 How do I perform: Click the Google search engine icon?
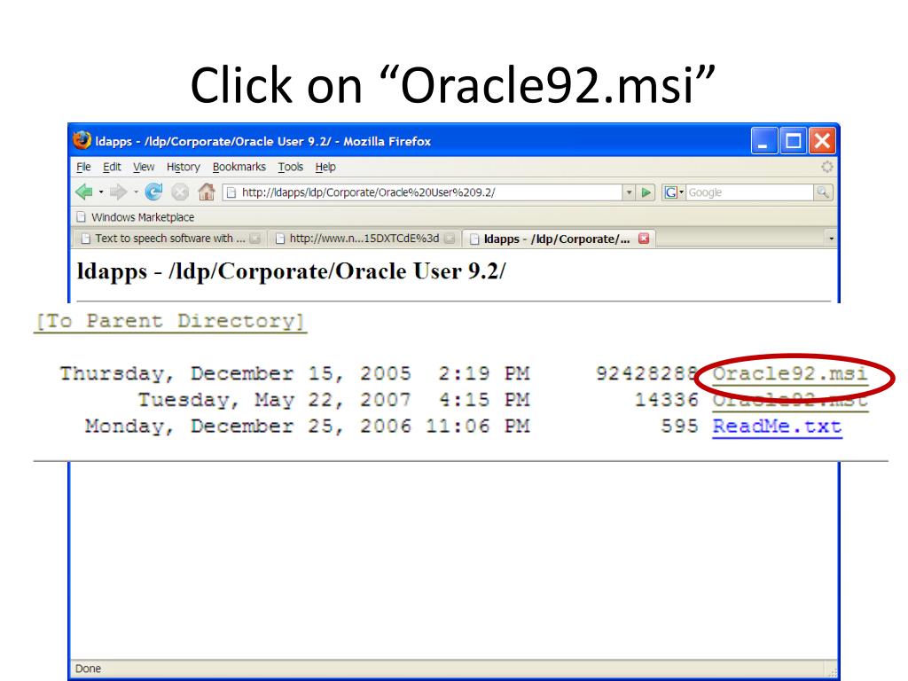670,192
